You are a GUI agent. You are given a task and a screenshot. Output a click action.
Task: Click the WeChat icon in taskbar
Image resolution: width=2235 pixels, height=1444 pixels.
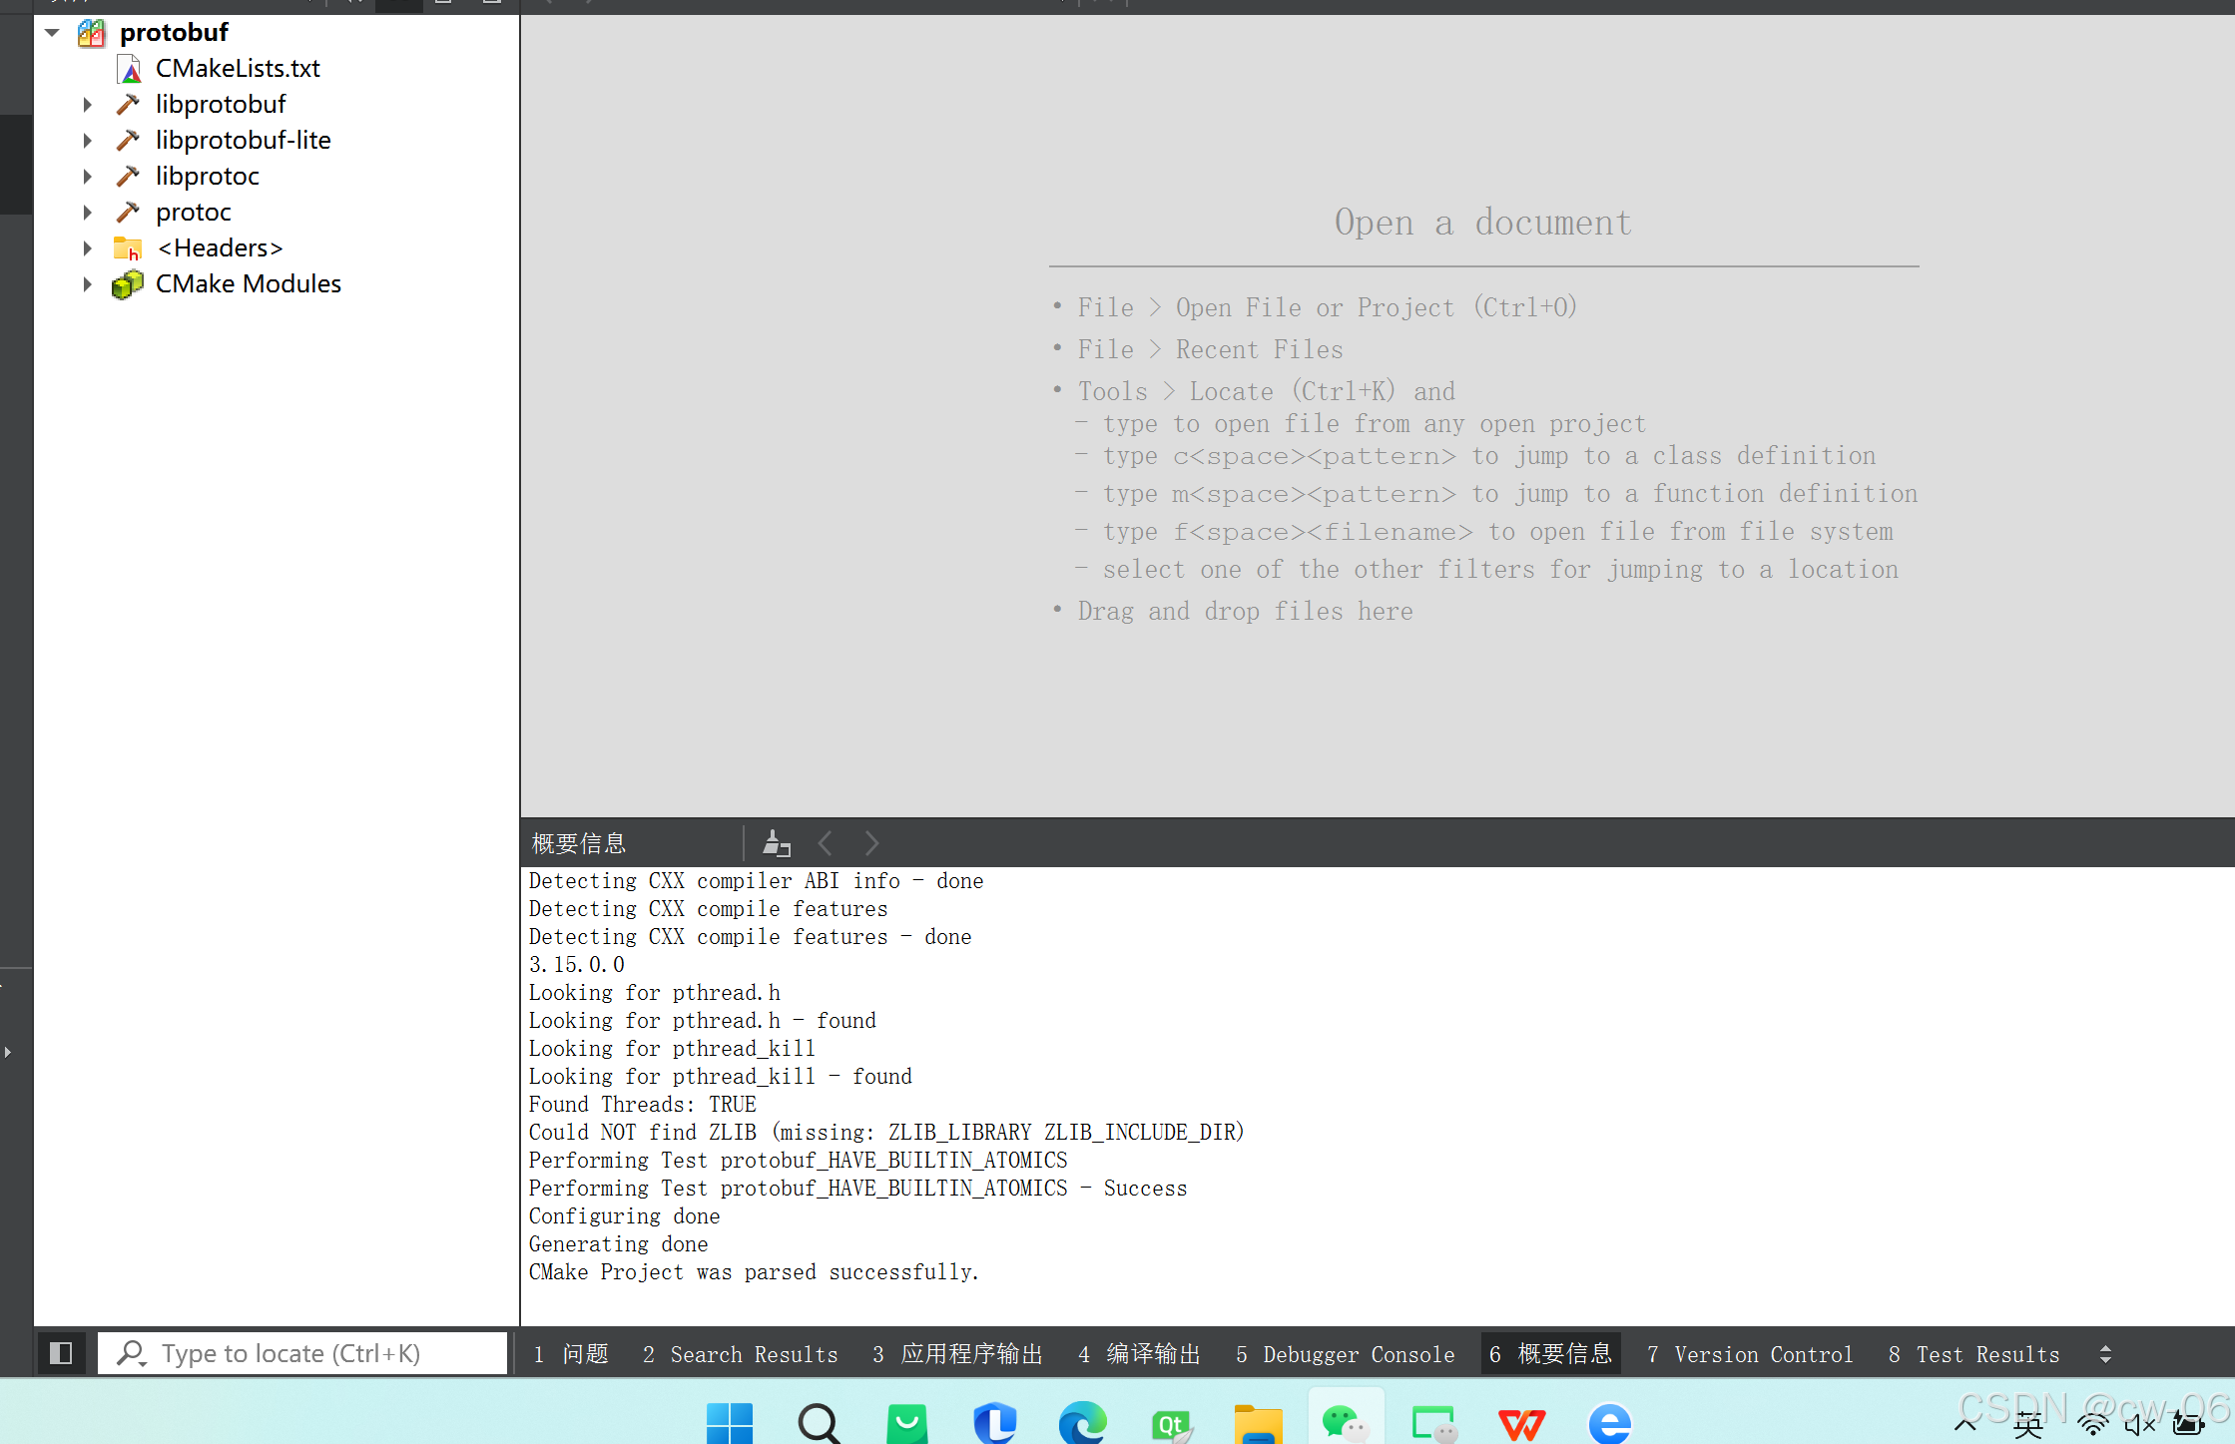click(1344, 1423)
